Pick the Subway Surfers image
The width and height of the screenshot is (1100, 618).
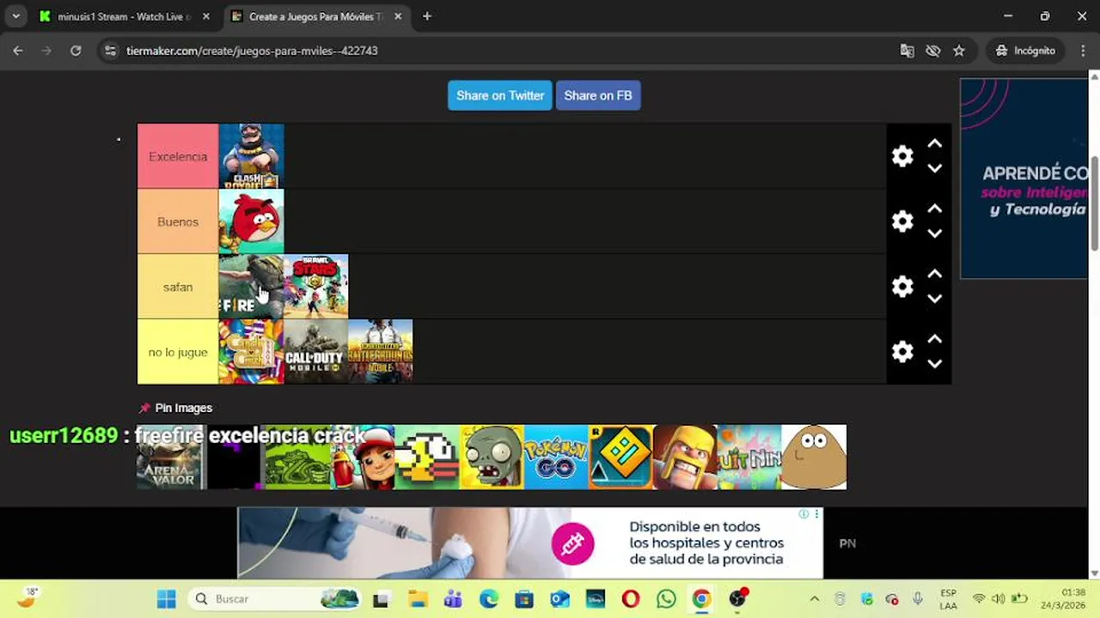click(x=363, y=457)
